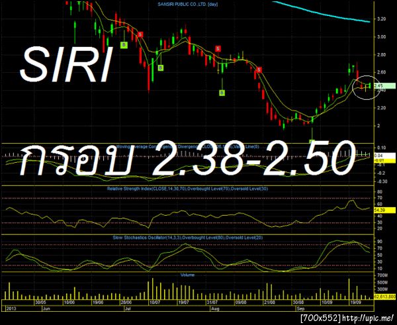Screen dimensions: 397x325
Task: Click the volume value tag 62,613,800
Action: click(x=384, y=297)
